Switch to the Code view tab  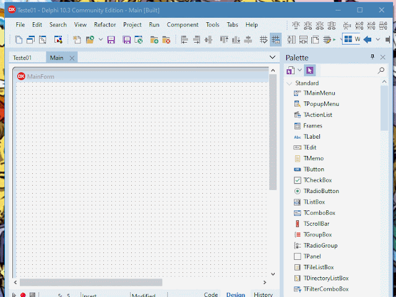pos(211,295)
